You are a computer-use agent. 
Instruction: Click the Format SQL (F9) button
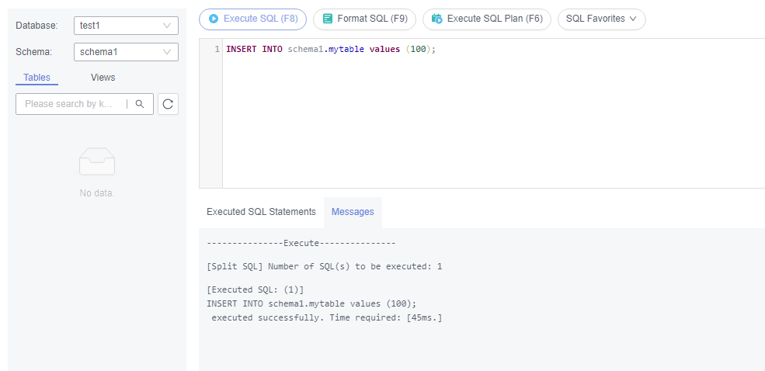point(364,19)
